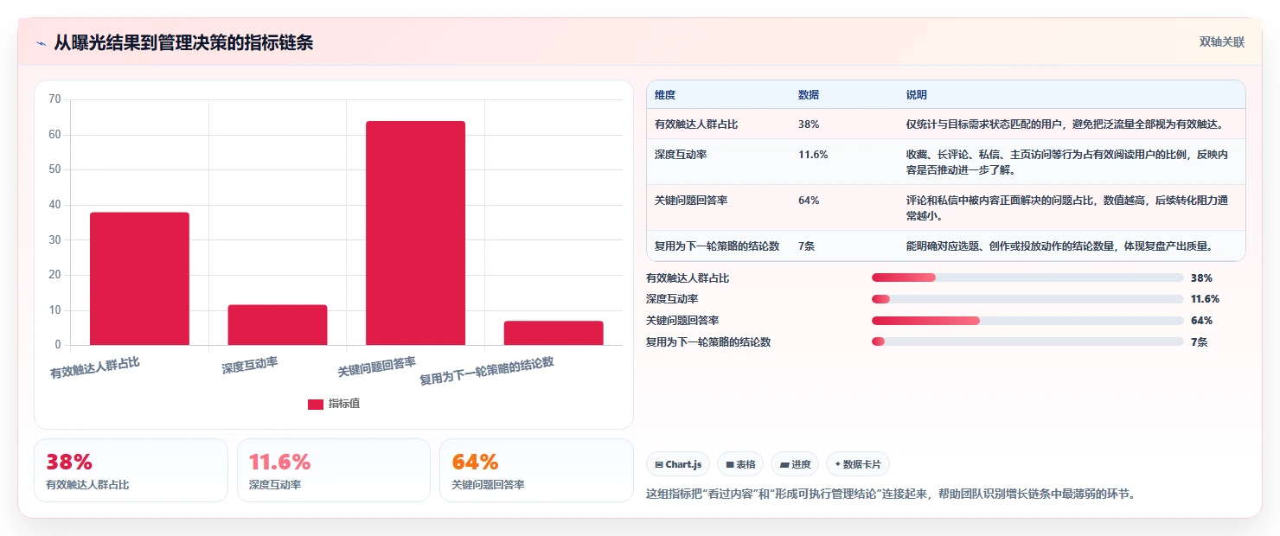1280x536 pixels.
Task: Click the 说明 table column header
Action: pyautogui.click(x=916, y=94)
